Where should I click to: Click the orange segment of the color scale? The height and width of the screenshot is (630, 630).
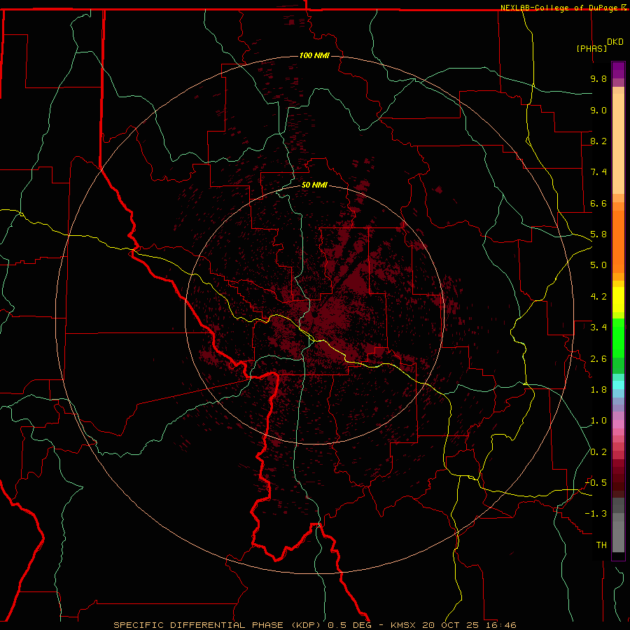[618, 242]
